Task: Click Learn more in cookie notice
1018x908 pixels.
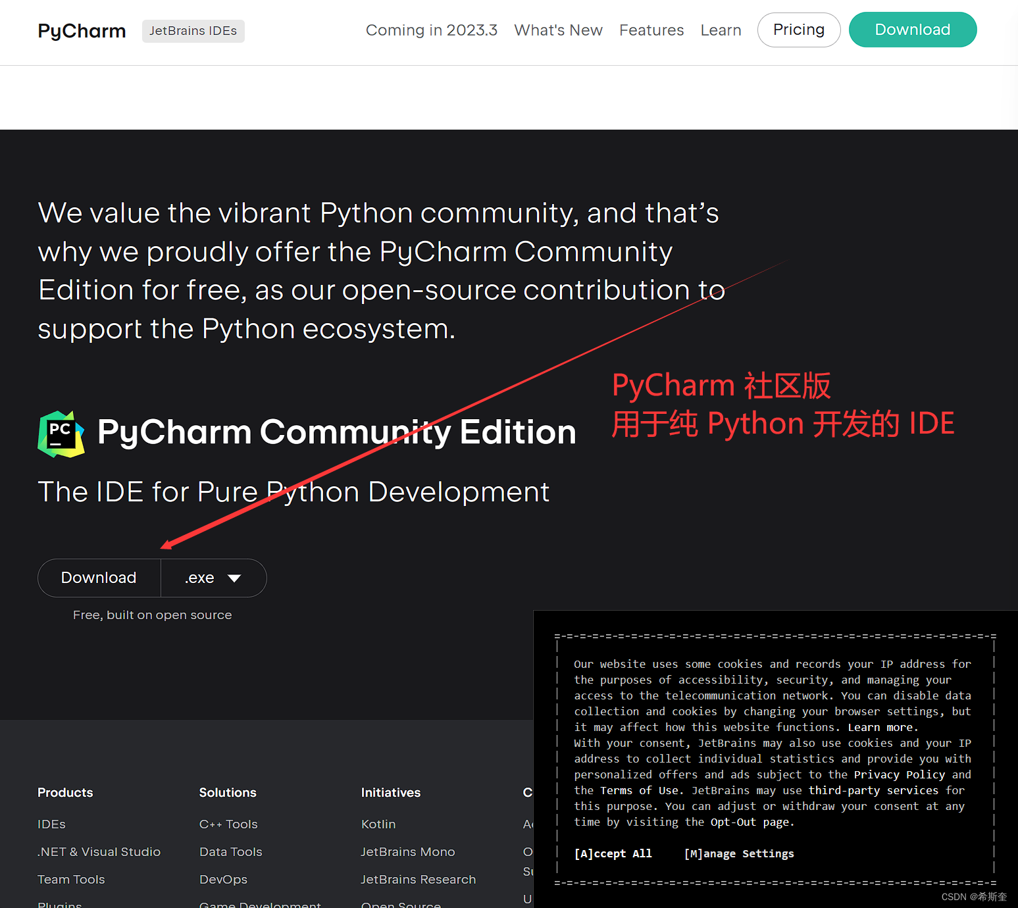Action: pyautogui.click(x=880, y=727)
